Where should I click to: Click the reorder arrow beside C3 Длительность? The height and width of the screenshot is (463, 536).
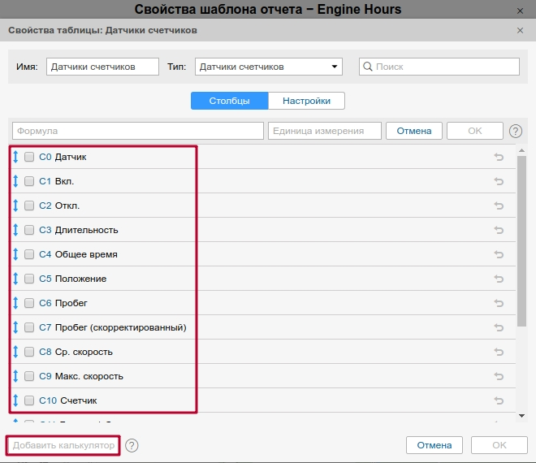tap(16, 230)
